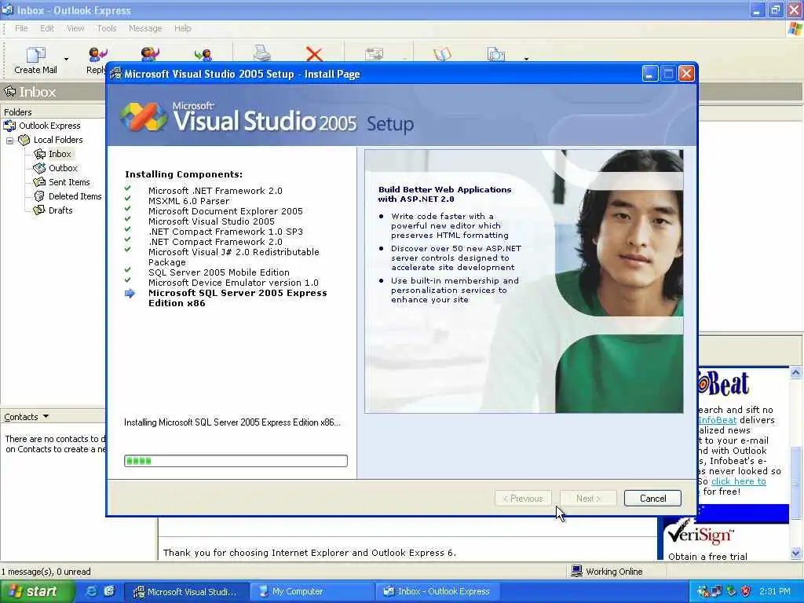Screen dimensions: 804x603
Task: Click the Addresses book toolbar icon
Action: (x=443, y=54)
